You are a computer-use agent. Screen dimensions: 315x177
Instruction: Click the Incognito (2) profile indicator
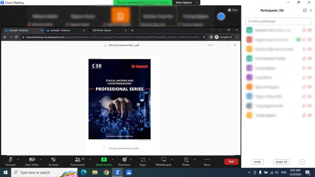[224, 37]
